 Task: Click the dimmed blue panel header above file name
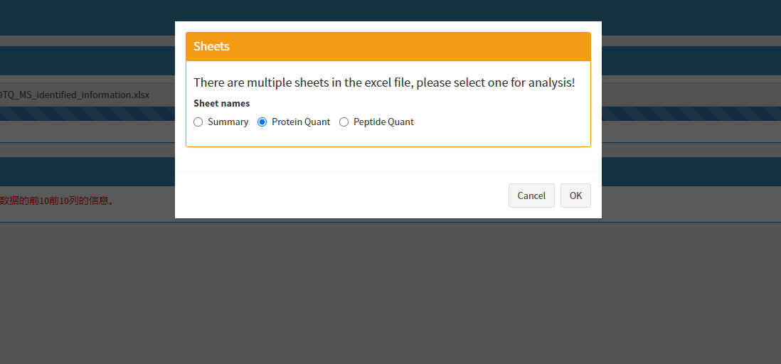(85, 60)
